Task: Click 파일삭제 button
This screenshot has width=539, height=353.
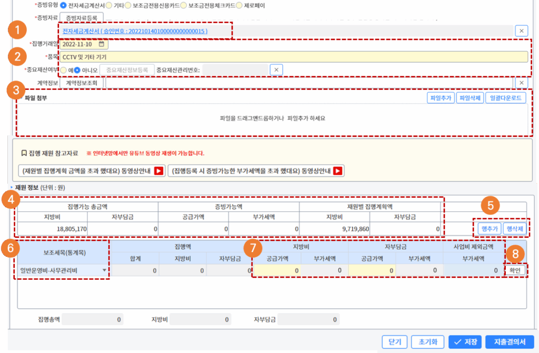Action: tap(470, 98)
